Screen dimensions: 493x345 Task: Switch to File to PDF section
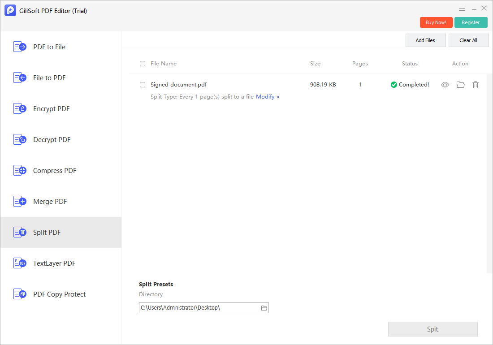[x=61, y=78]
